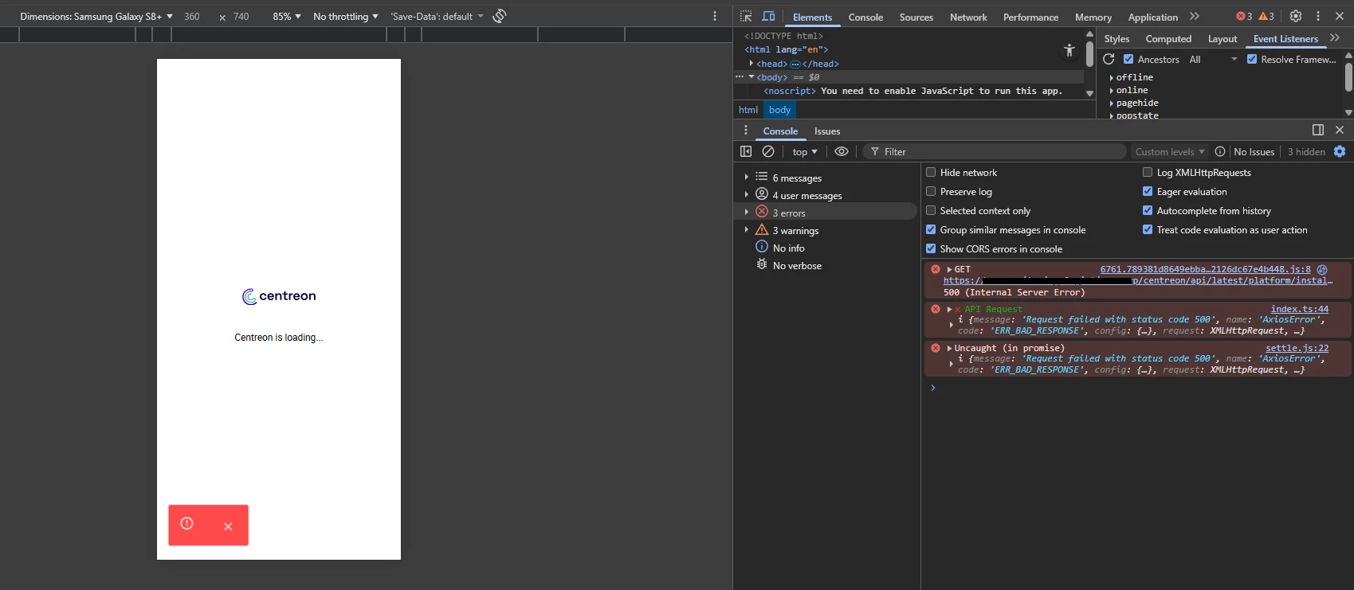Screen dimensions: 1354x590
Task: Click the console Filter input field
Action: (x=996, y=151)
